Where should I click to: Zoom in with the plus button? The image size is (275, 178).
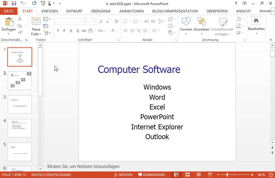point(252,175)
